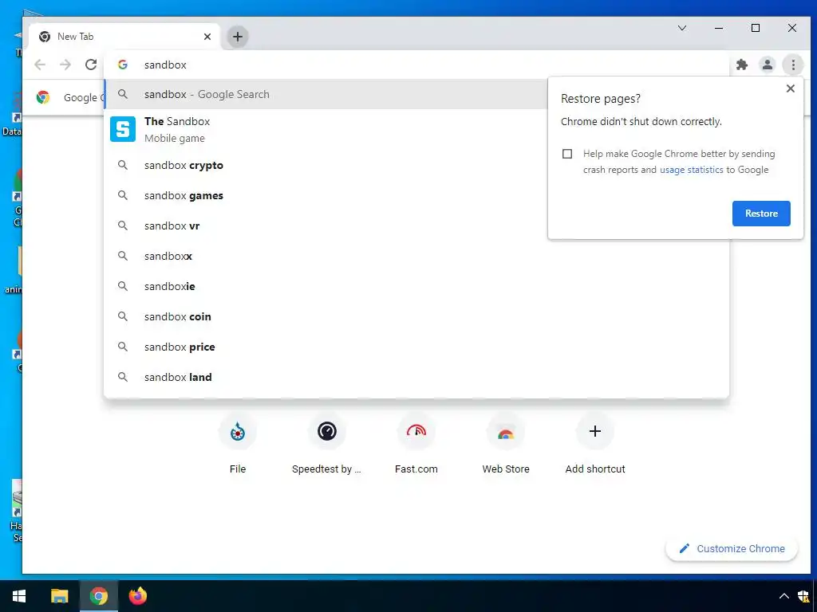Launch Firefox from the taskbar
817x612 pixels.
138,596
